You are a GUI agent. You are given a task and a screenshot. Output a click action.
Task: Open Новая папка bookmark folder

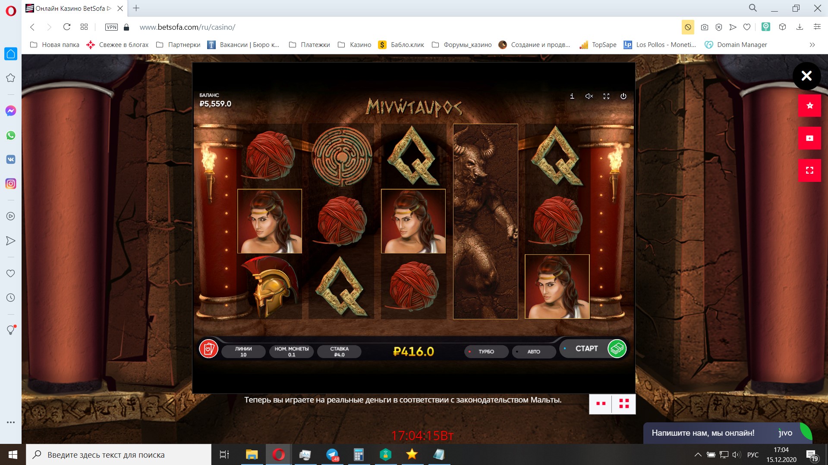tap(55, 45)
